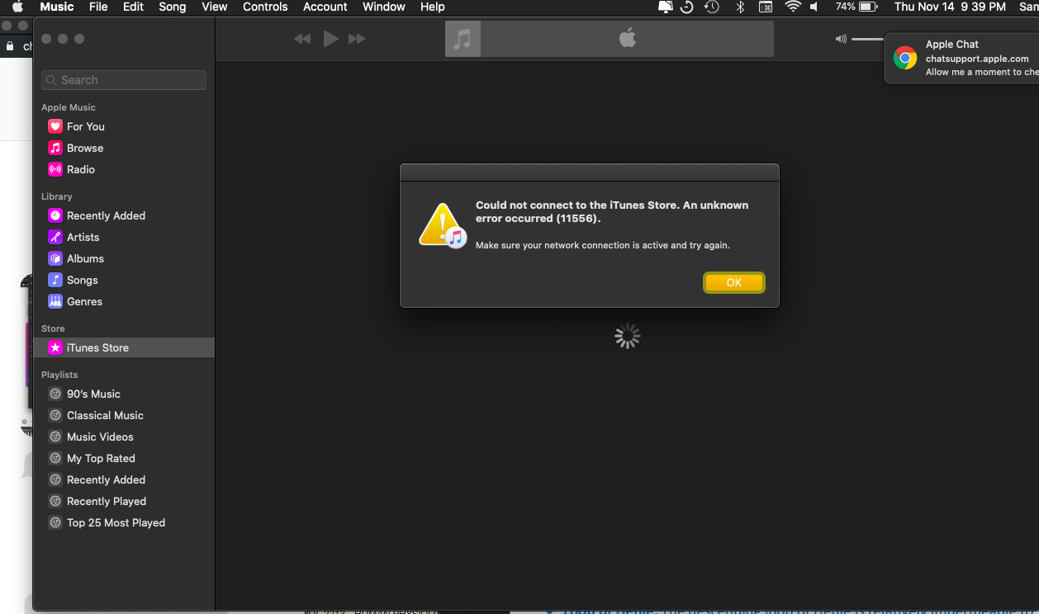Click the Library section header
Screen dimensions: 1039x614
[57, 196]
